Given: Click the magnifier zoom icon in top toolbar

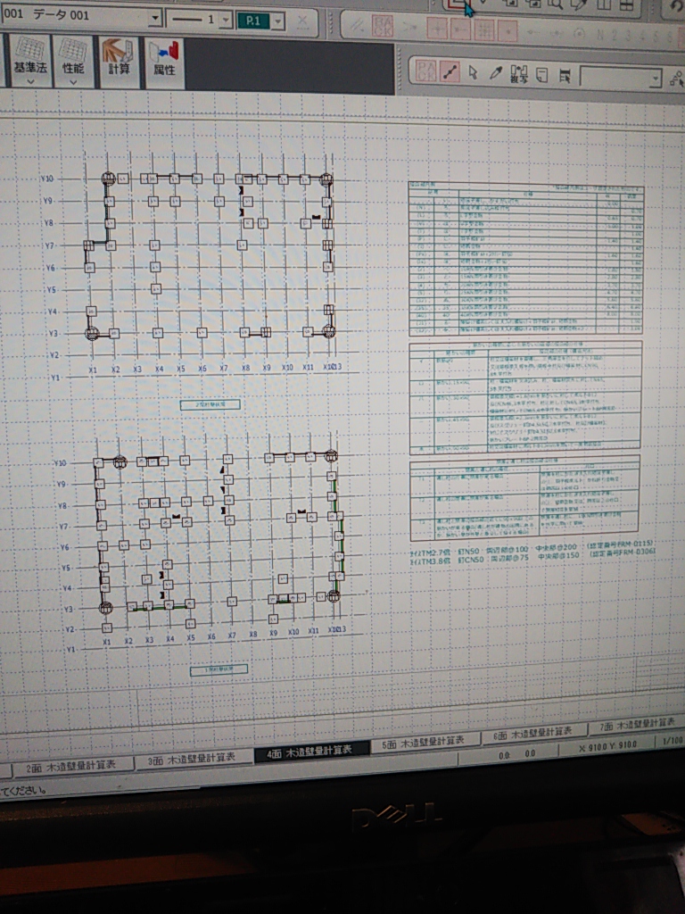Looking at the screenshot, I should click(555, 4).
